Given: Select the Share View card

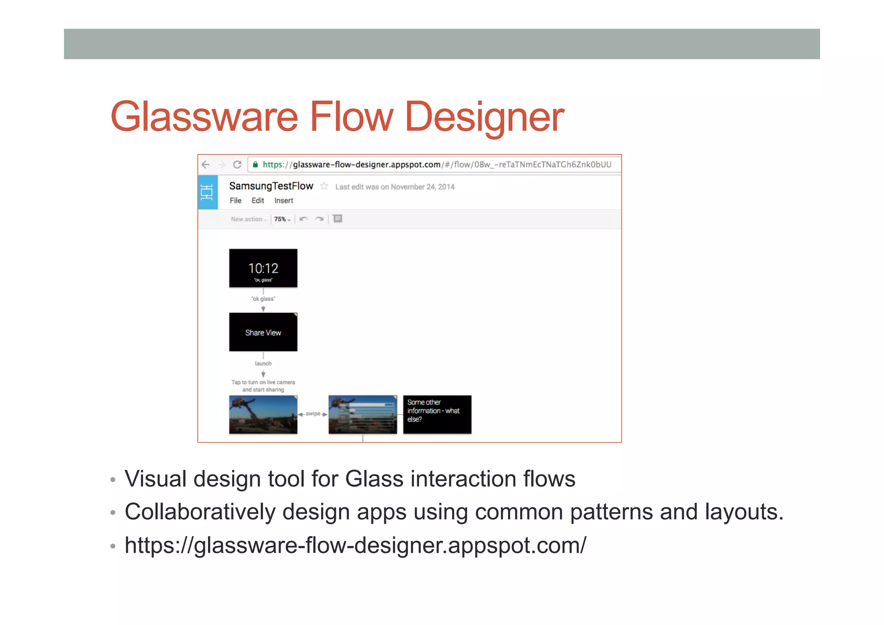Looking at the screenshot, I should point(263,332).
